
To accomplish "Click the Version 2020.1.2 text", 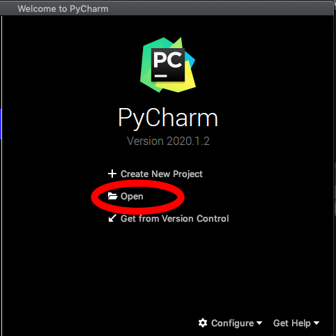I will (168, 142).
